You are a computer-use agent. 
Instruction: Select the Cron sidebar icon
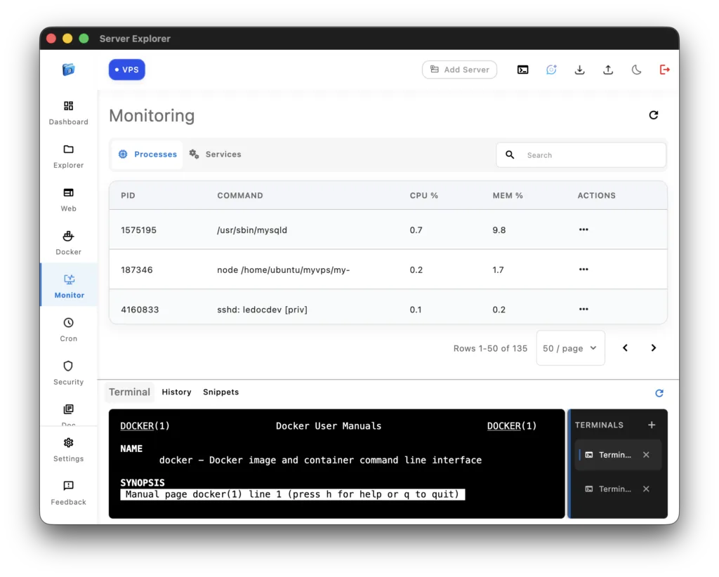click(68, 329)
